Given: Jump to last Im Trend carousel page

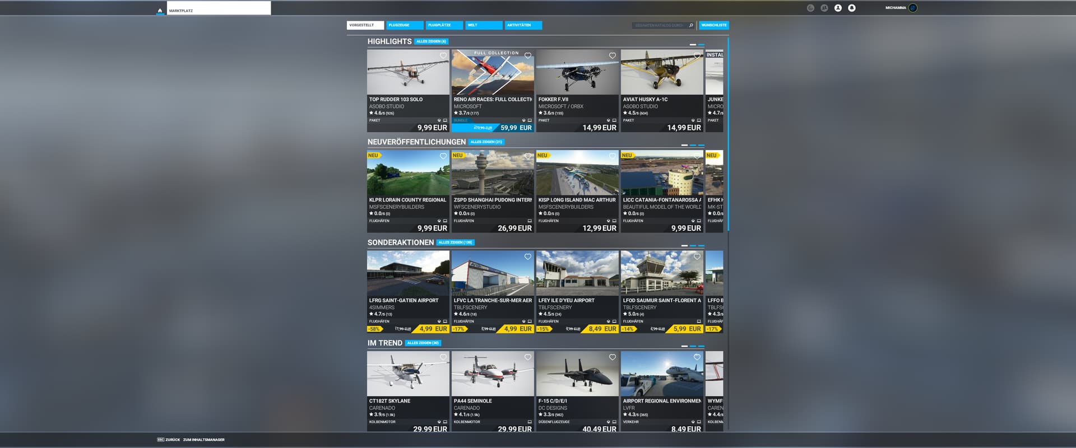Looking at the screenshot, I should (701, 346).
